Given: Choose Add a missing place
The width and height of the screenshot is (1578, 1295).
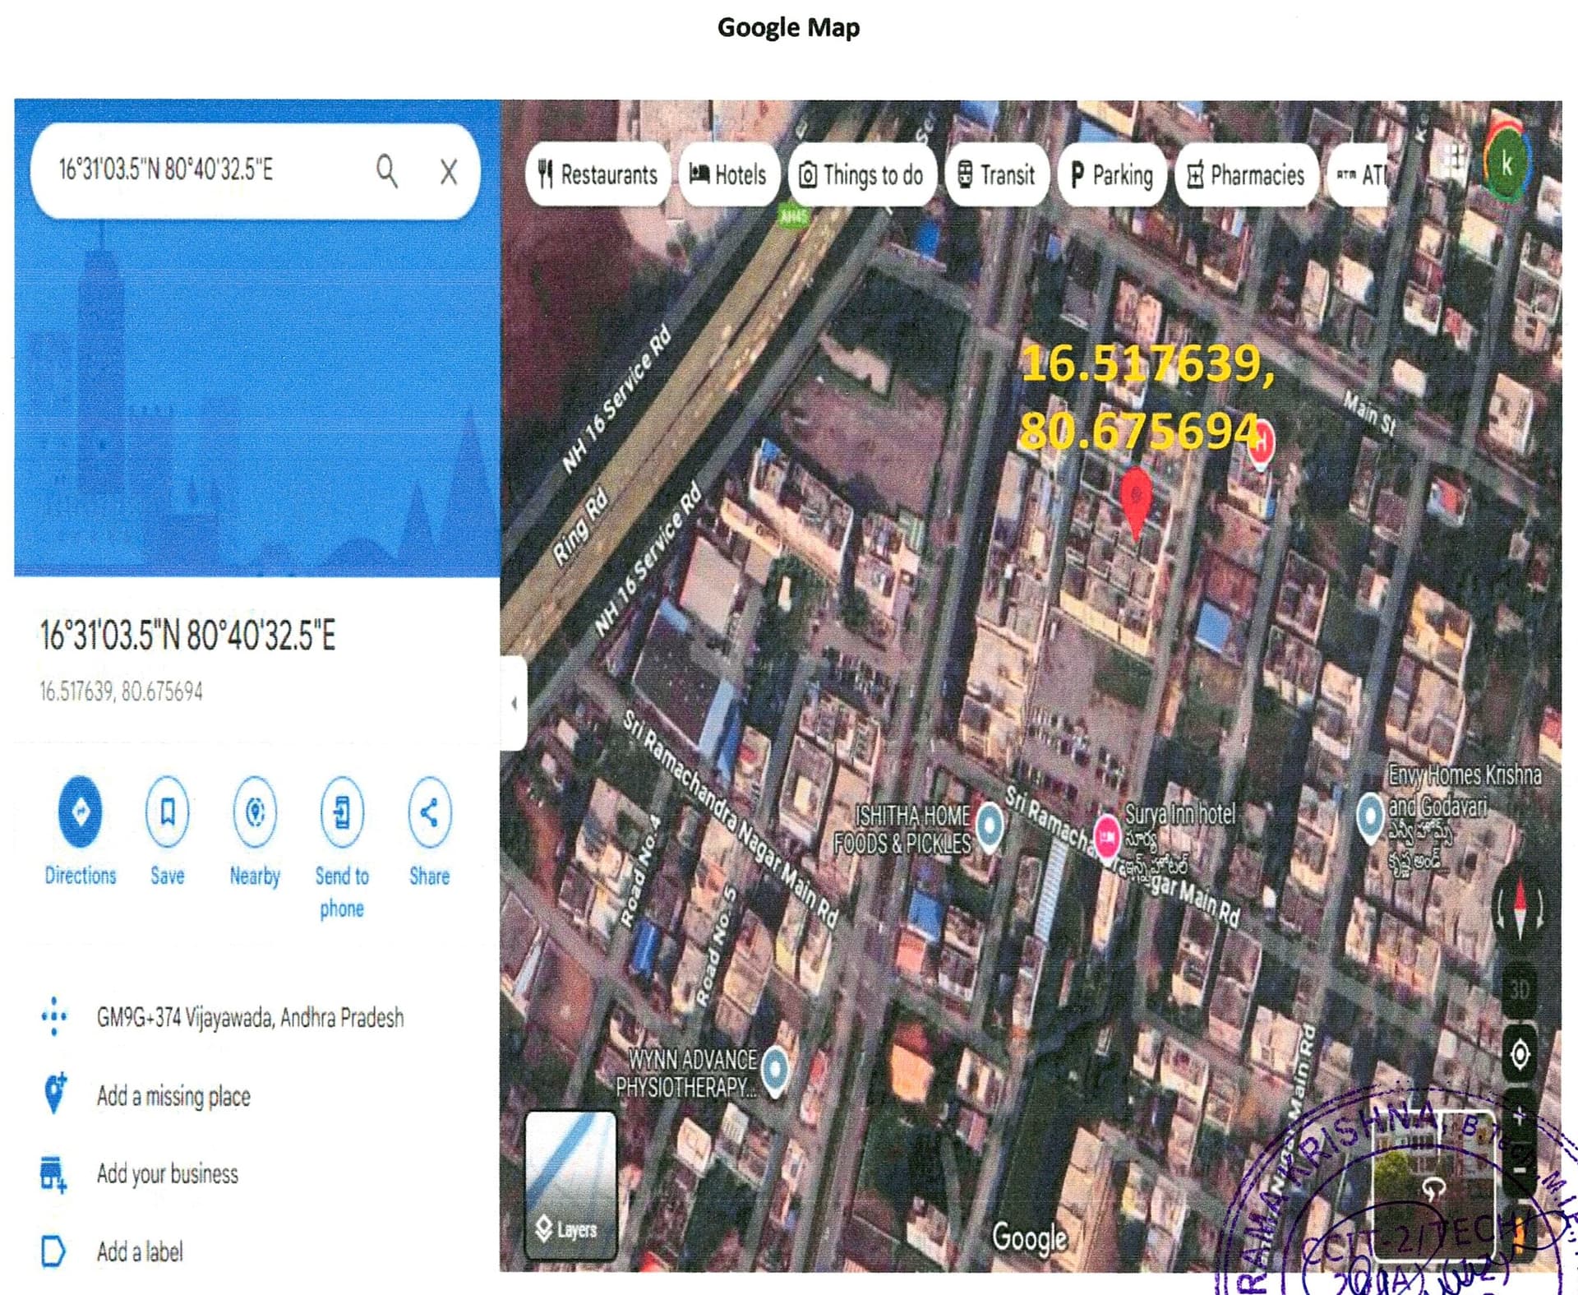Looking at the screenshot, I should (x=173, y=1095).
